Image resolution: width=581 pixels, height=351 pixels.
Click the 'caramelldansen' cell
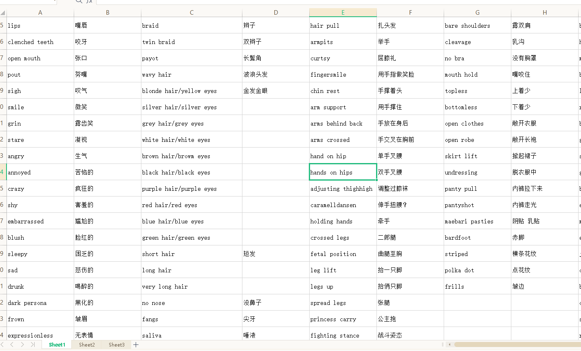click(343, 205)
